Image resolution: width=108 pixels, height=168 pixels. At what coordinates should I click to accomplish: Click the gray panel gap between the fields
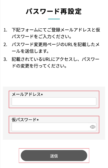54,112
